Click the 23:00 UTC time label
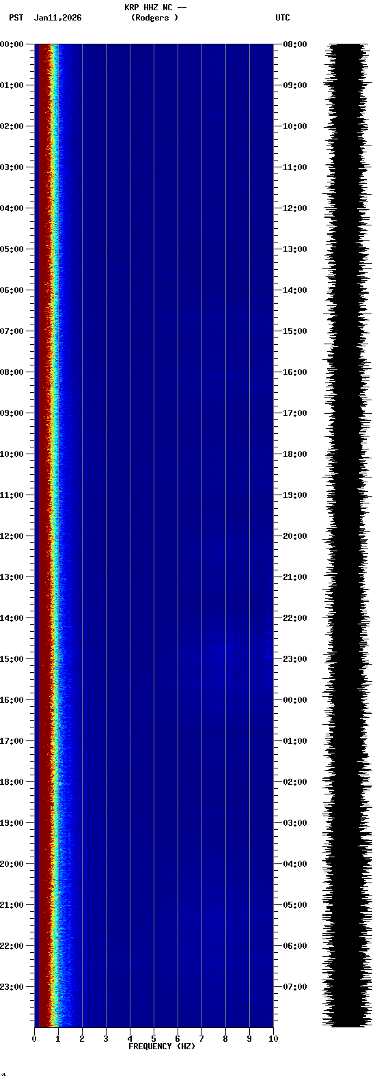This screenshot has width=377, height=1082. pyautogui.click(x=295, y=659)
